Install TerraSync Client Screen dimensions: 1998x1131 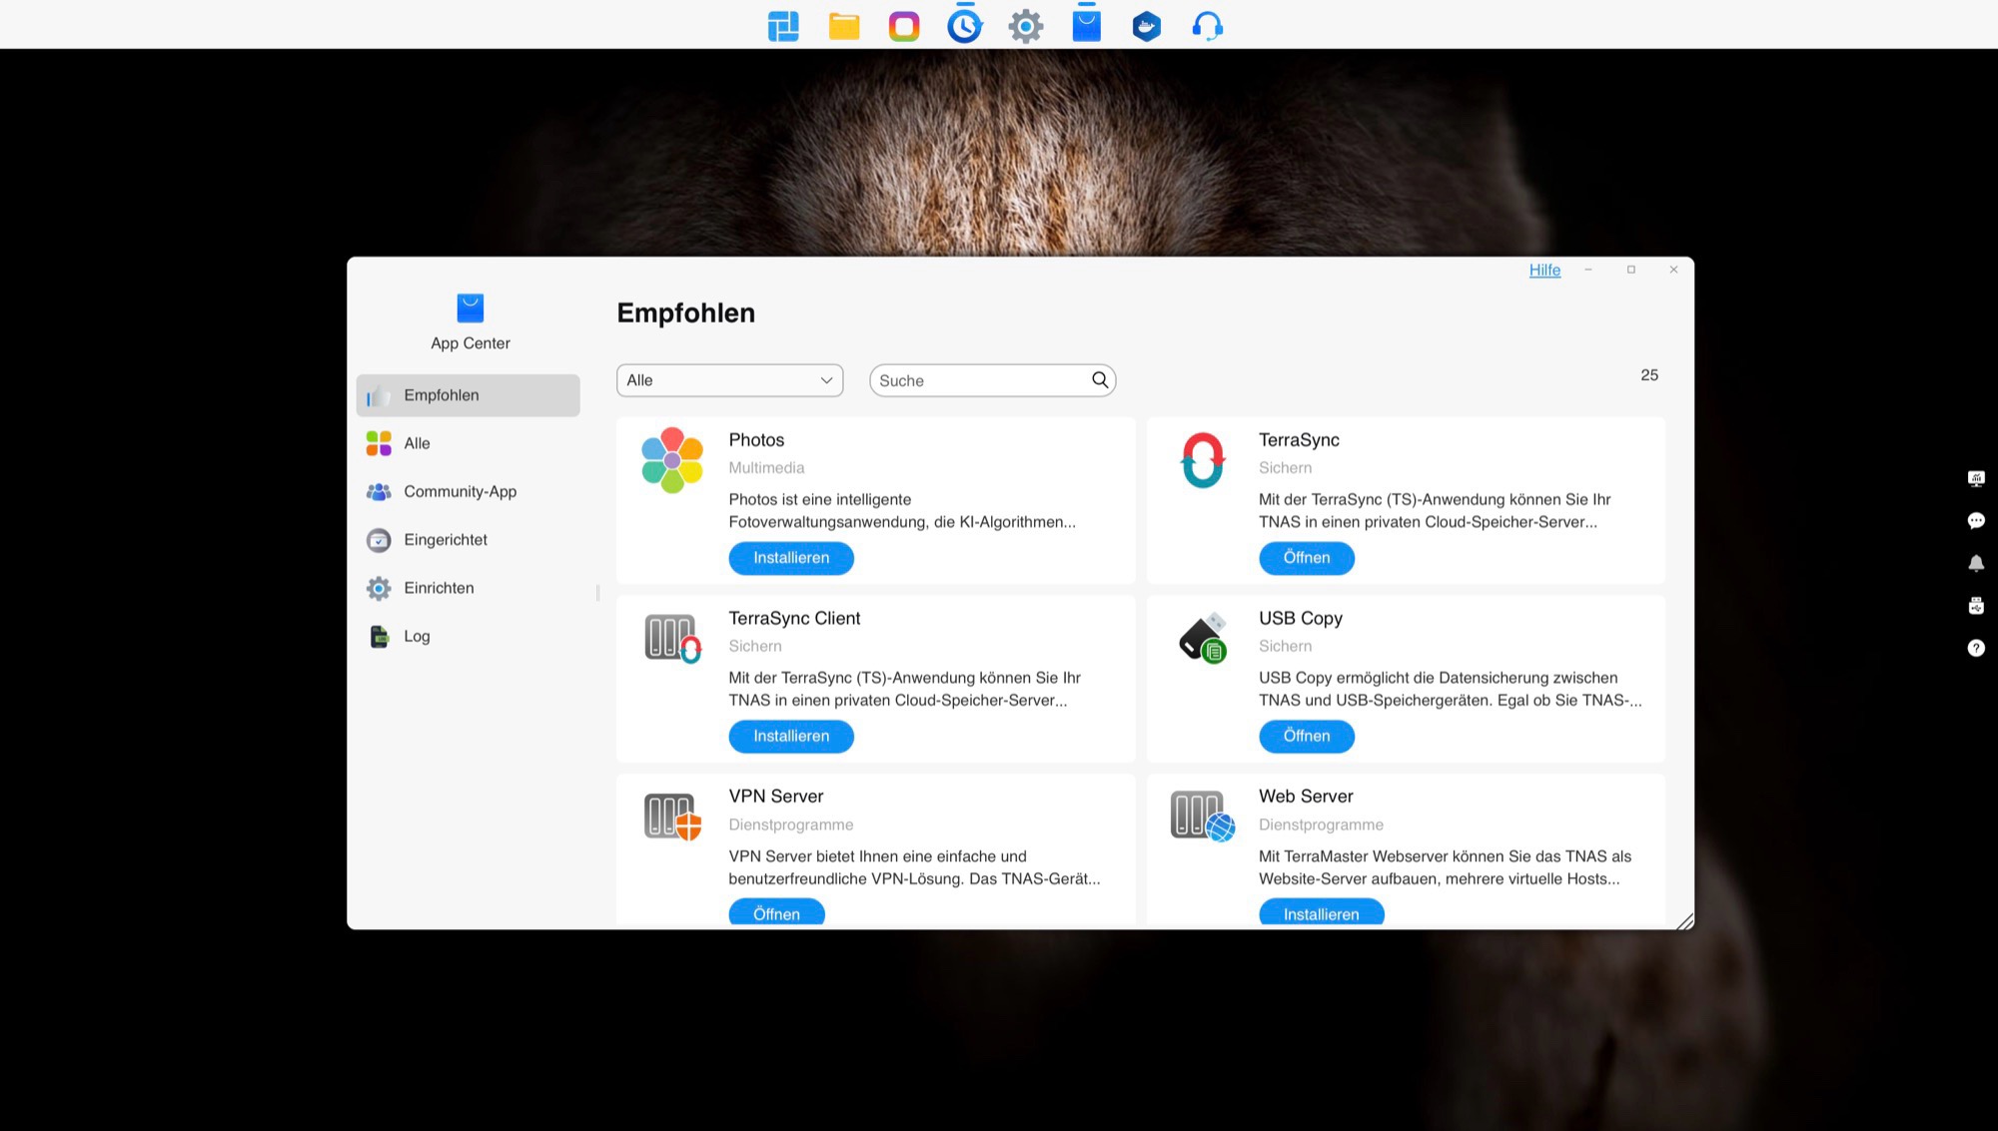point(791,737)
